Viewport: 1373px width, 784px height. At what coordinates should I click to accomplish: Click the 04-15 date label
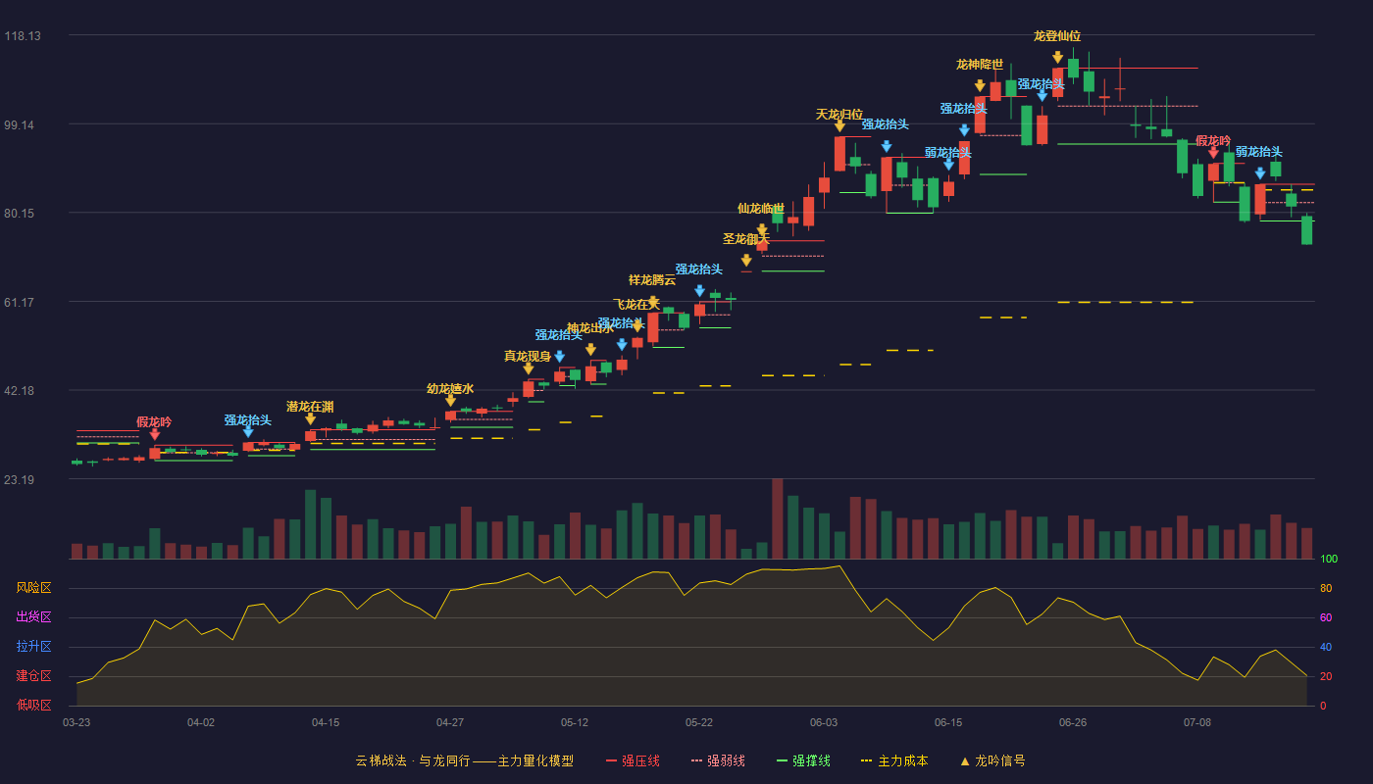(326, 722)
